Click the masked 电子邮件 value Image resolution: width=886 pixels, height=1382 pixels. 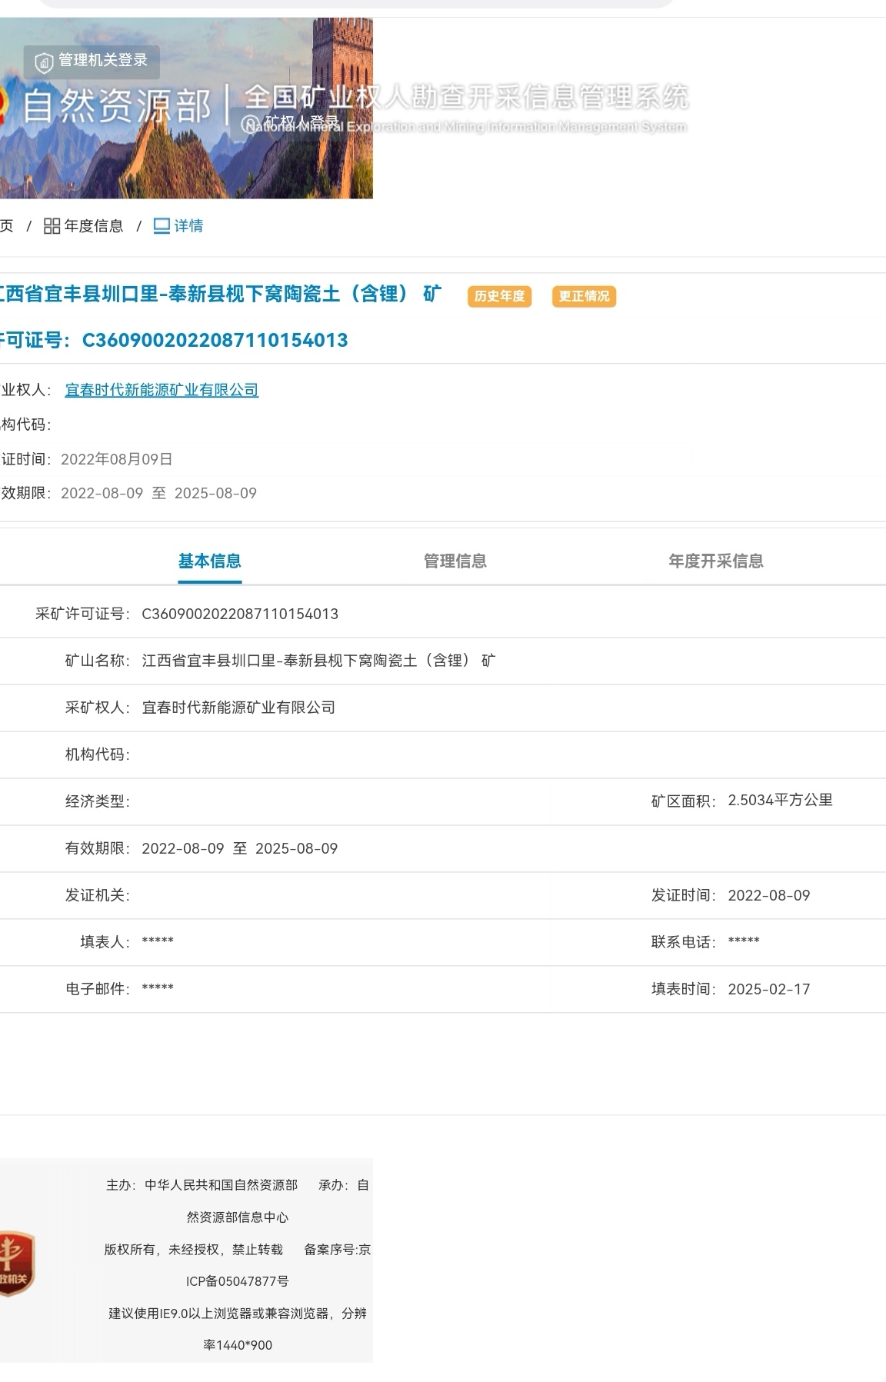coord(158,988)
